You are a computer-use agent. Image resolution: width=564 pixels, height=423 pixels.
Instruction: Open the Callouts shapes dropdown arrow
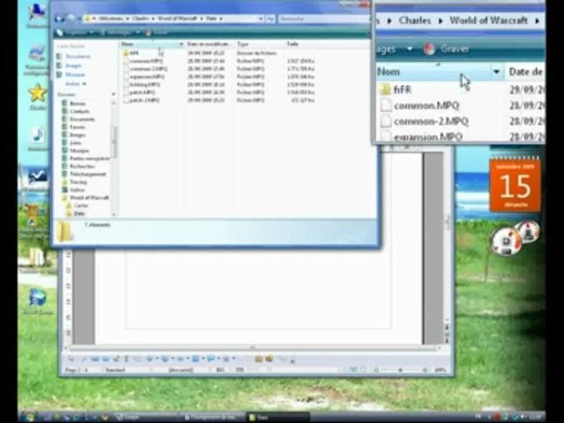219,359
